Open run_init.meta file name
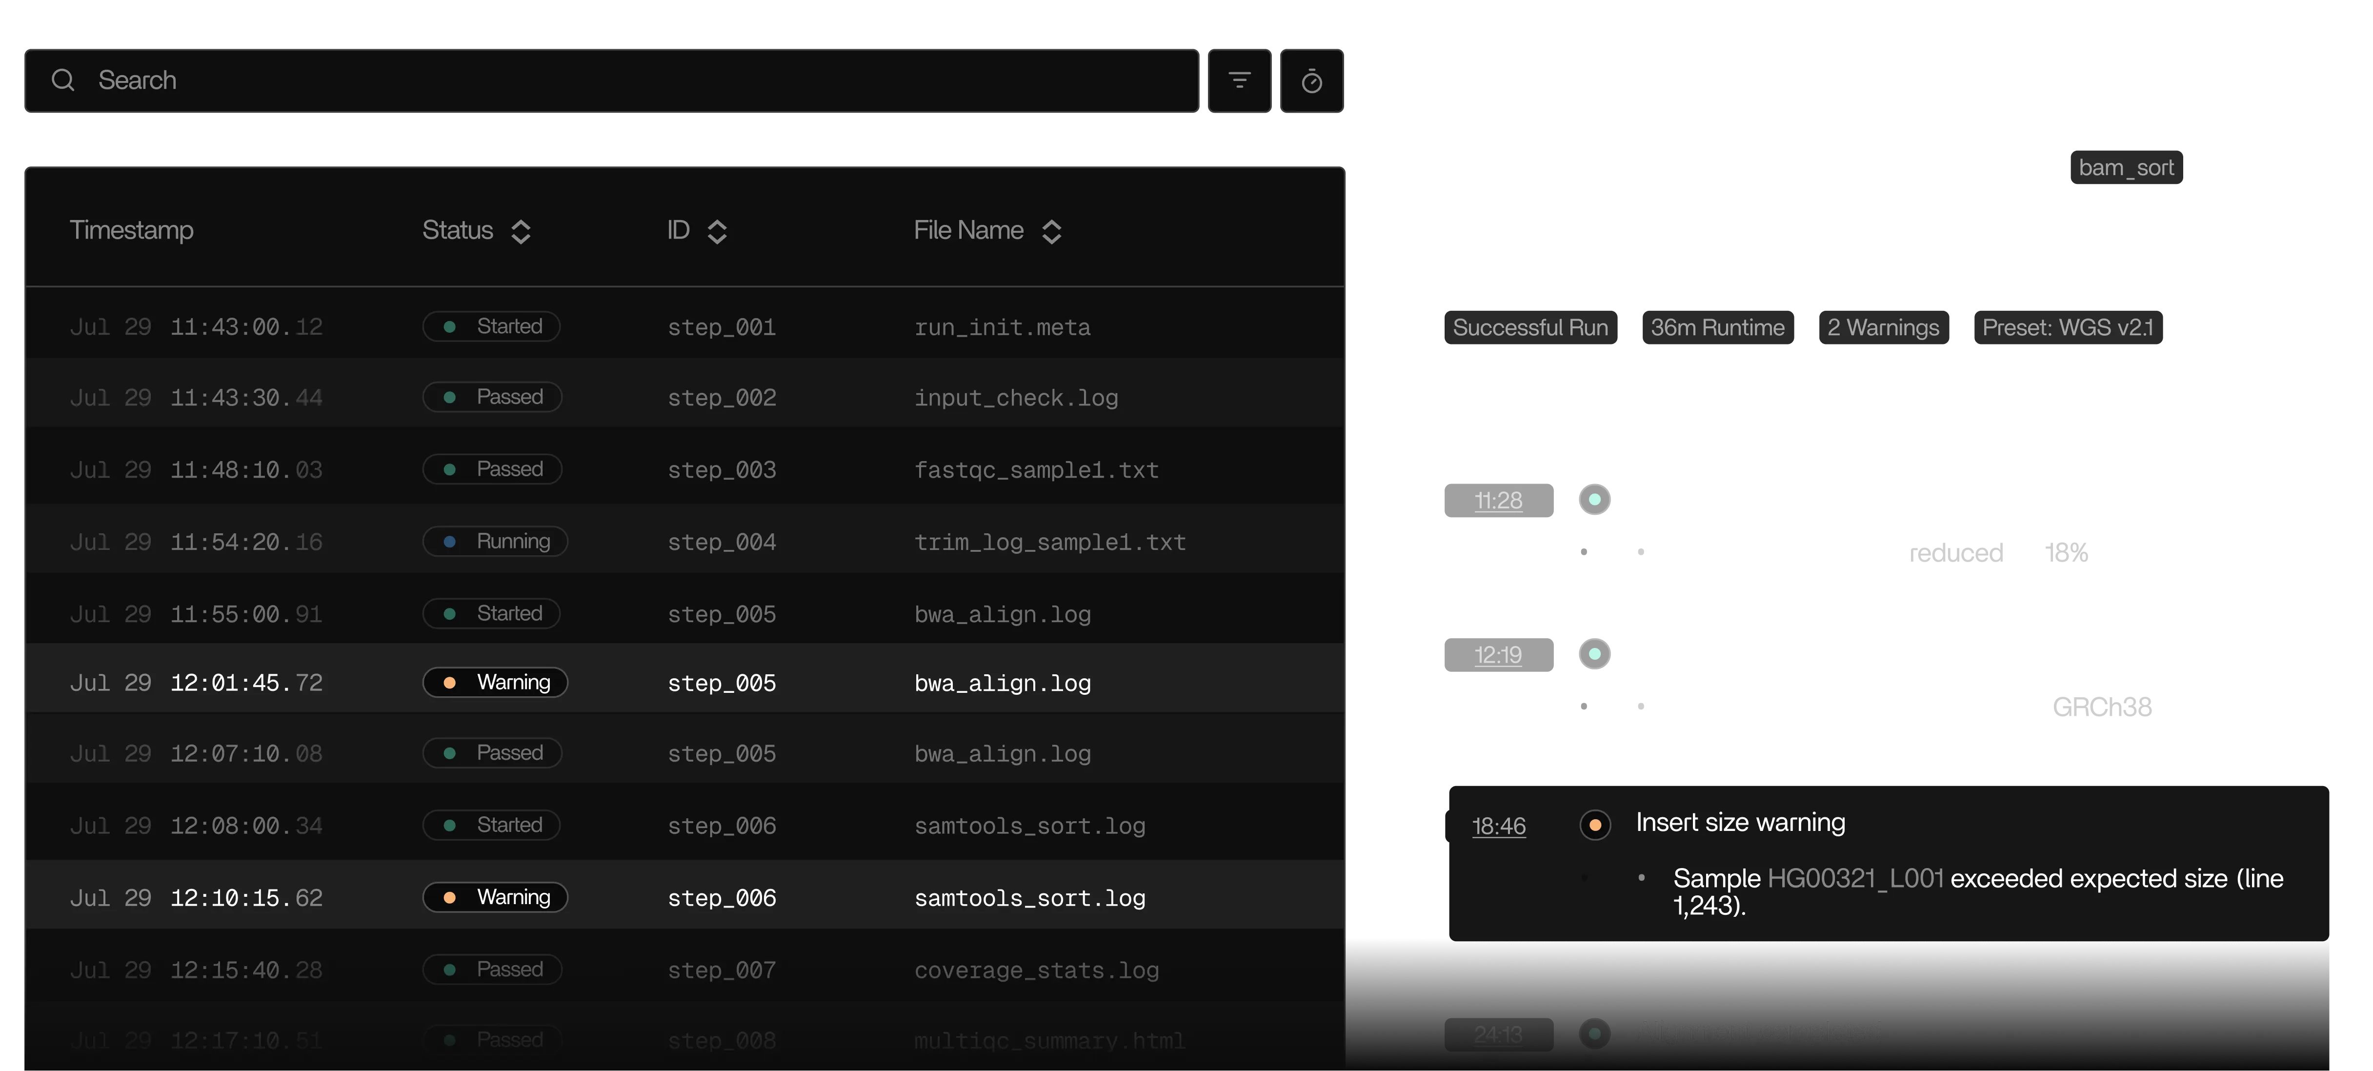Screen dimensions: 2373x1071 [x=1002, y=327]
